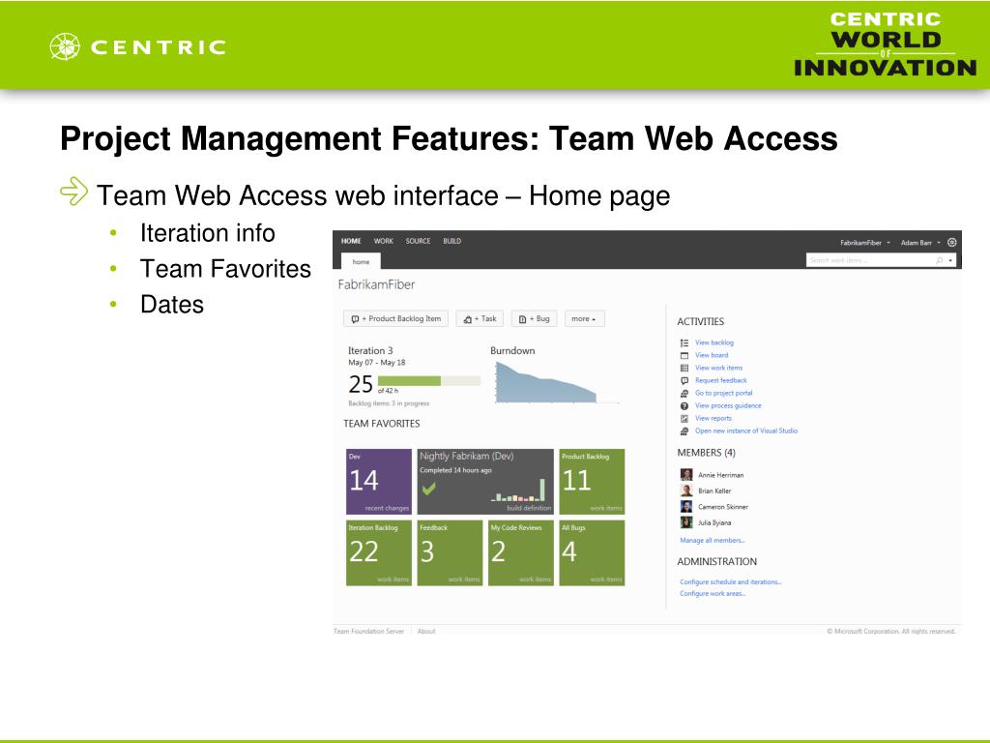Expand the search options arrow
Image resolution: width=990 pixels, height=743 pixels.
pos(951,260)
